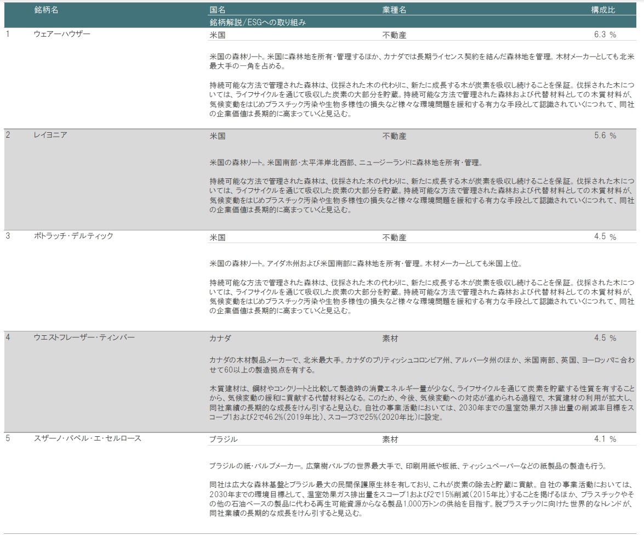Click the 4.1 % composition ratio value
This screenshot has height=535, width=644.
[x=605, y=439]
